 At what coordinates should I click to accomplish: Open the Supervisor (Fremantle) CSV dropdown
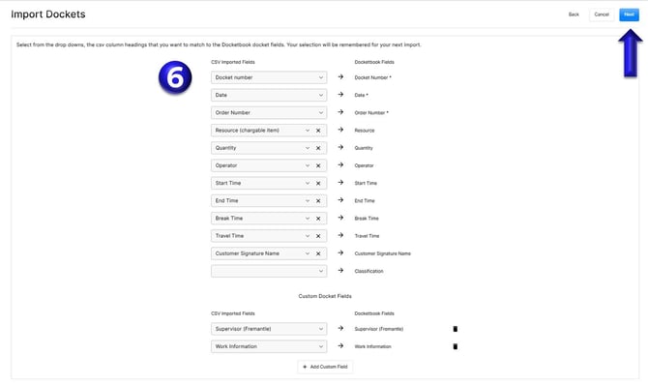click(x=269, y=329)
